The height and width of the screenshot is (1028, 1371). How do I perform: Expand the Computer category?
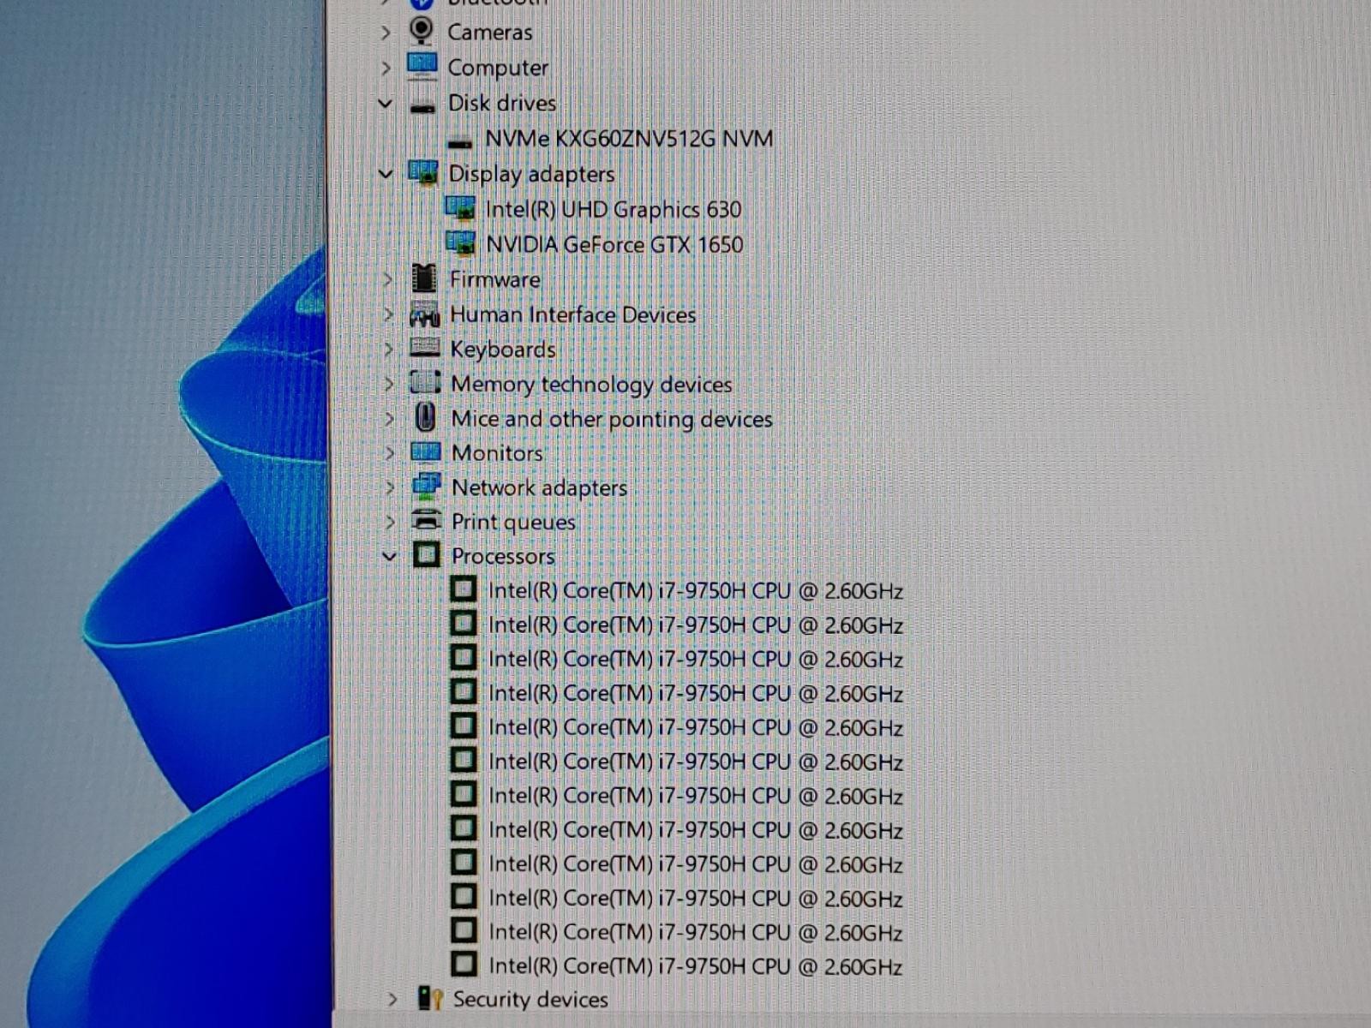click(x=386, y=68)
